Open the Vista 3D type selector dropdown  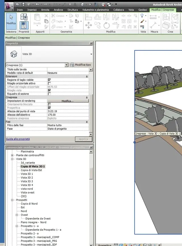click(91, 54)
